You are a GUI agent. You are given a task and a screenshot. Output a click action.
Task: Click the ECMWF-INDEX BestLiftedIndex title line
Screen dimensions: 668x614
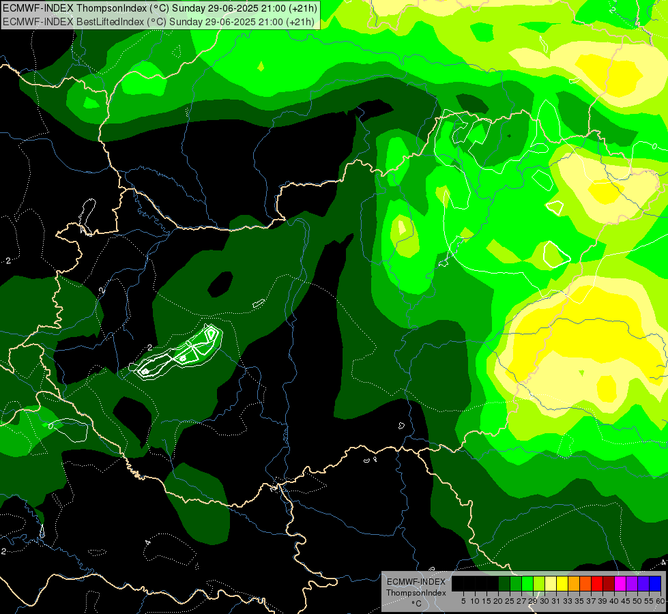coord(158,22)
